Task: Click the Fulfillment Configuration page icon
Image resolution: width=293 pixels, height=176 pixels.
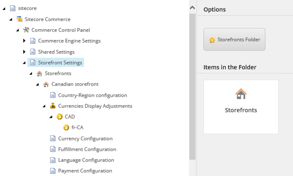Action: pyautogui.click(x=53, y=149)
